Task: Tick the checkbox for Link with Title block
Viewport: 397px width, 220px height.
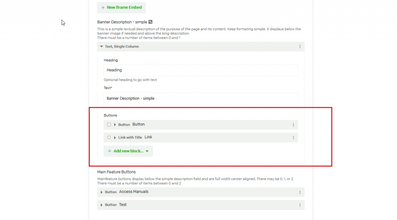Action: click(x=109, y=137)
